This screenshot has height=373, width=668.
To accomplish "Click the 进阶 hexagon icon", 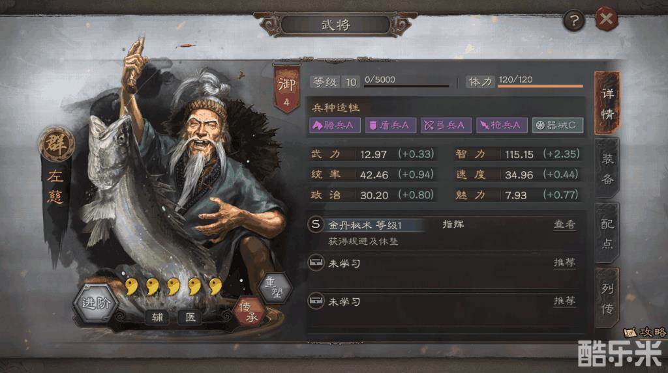I will [x=97, y=303].
